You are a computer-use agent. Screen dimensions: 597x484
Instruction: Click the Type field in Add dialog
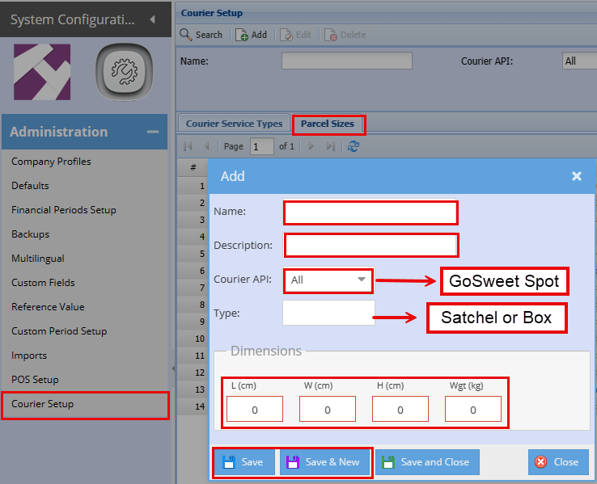pos(328,313)
